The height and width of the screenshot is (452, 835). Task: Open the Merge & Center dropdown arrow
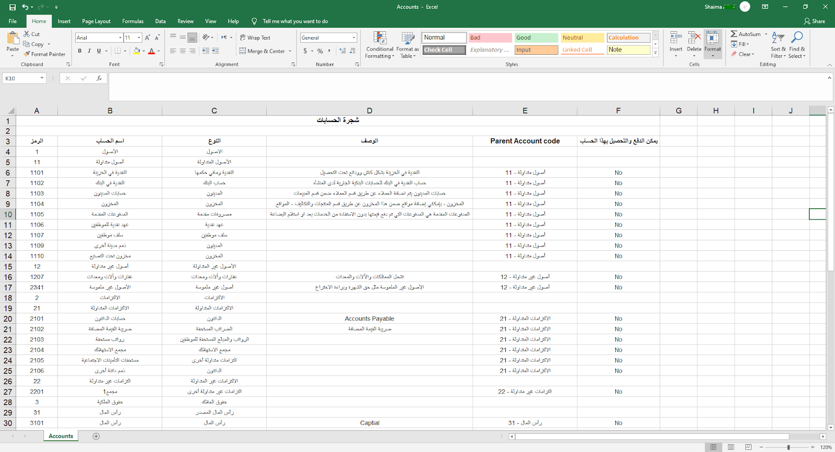pyautogui.click(x=291, y=51)
